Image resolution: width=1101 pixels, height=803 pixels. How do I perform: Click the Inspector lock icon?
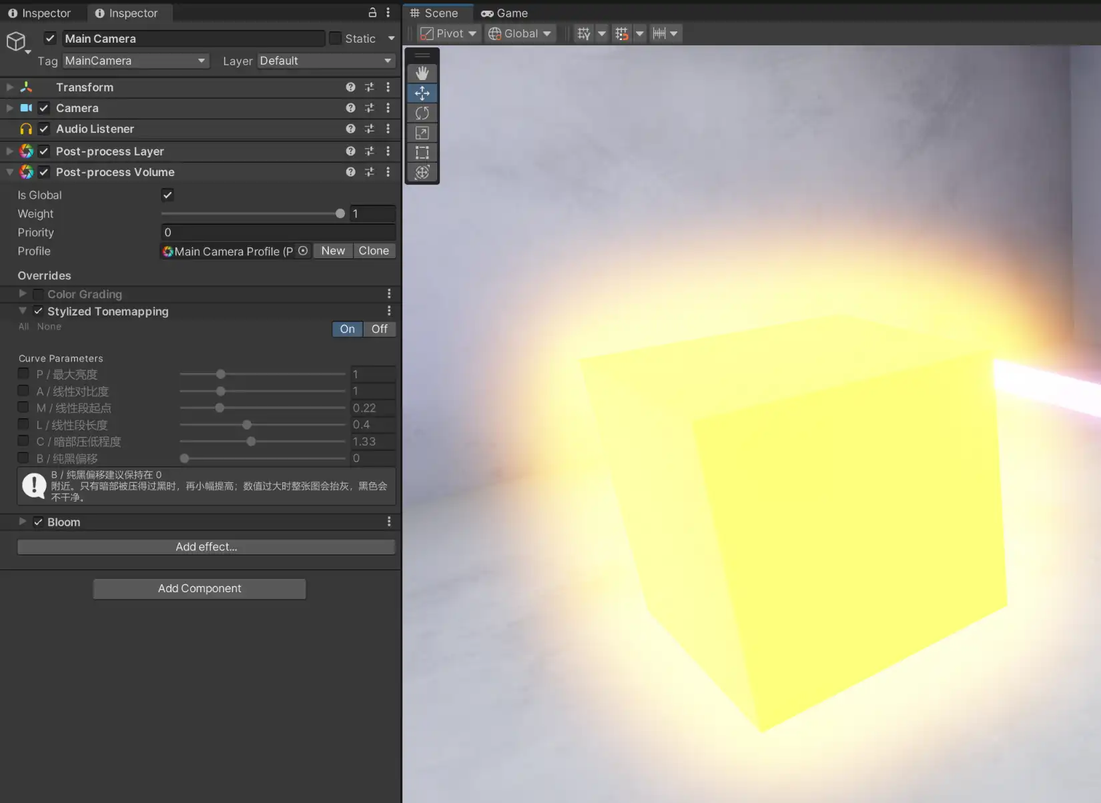pos(372,13)
